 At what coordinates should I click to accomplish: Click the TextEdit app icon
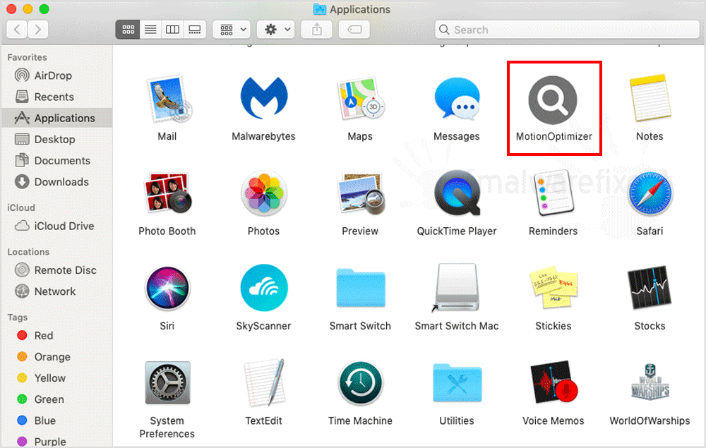coord(264,383)
